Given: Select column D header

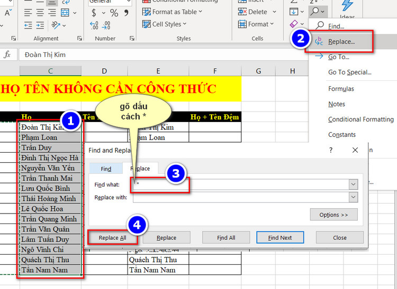Looking at the screenshot, I should 104,71.
